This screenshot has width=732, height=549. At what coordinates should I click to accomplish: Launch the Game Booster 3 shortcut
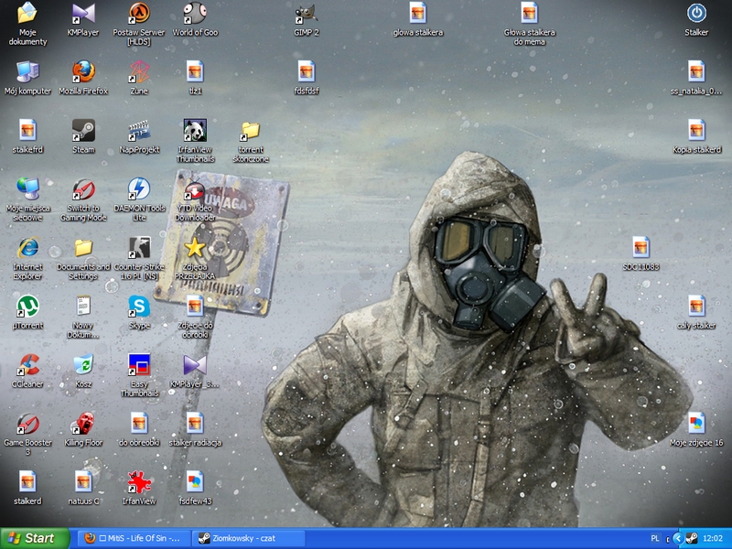pyautogui.click(x=27, y=424)
